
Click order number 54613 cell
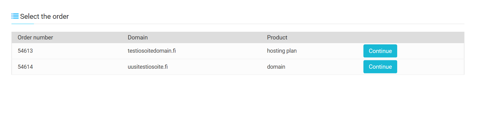click(25, 51)
